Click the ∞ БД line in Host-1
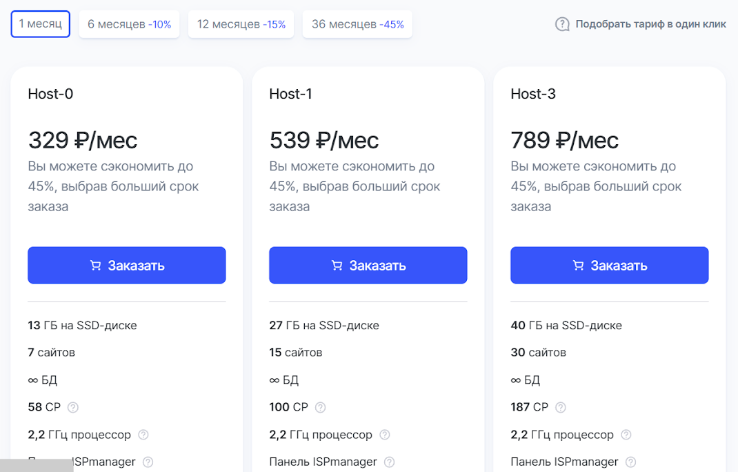Viewport: 738px width, 472px height. (x=283, y=380)
